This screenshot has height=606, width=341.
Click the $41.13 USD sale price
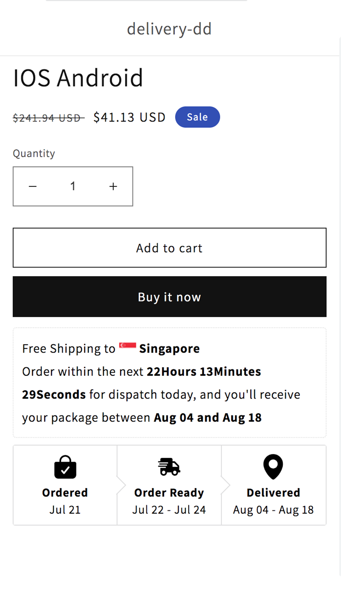coord(130,117)
